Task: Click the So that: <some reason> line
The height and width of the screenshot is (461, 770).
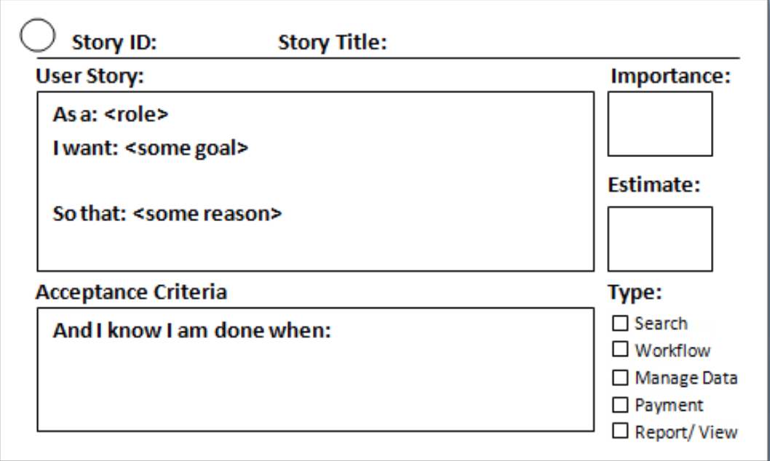Action: click(x=167, y=213)
